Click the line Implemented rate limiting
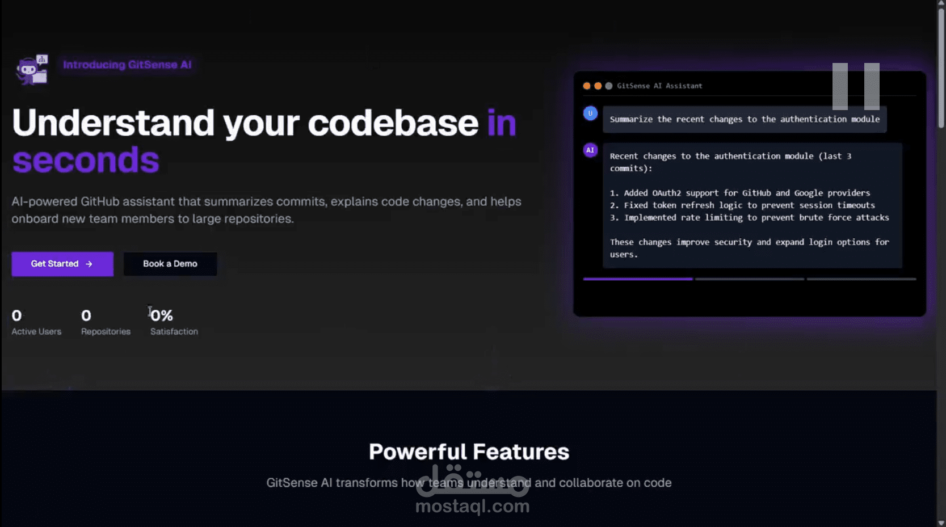 (x=750, y=218)
